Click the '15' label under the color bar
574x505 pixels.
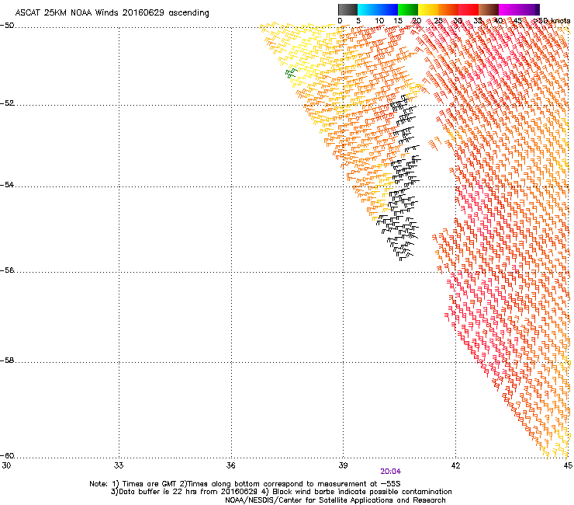[398, 21]
